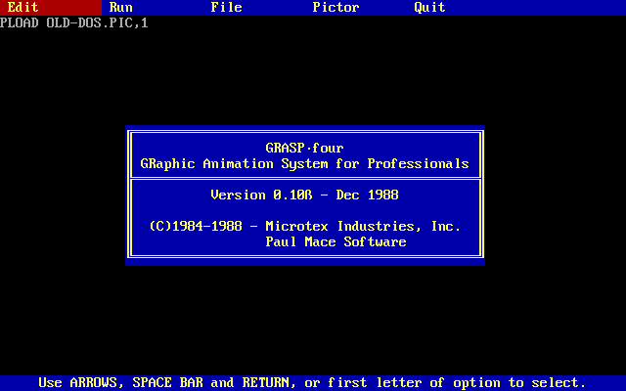Click the "Paul Mace Software" line

coord(335,241)
